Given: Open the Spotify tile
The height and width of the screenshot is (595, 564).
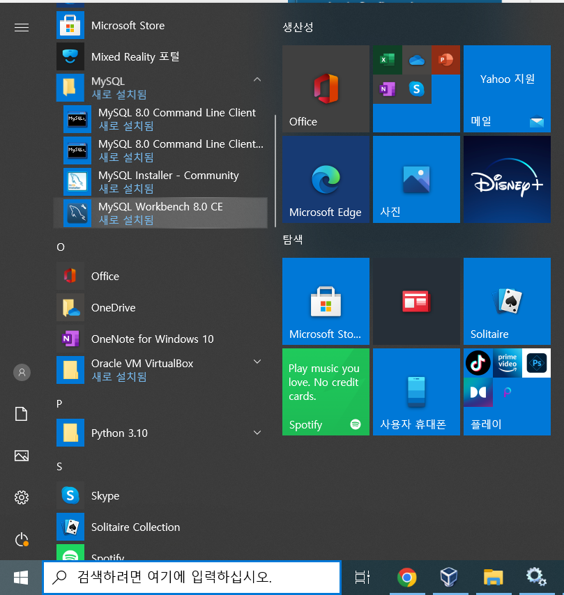Looking at the screenshot, I should click(x=326, y=392).
